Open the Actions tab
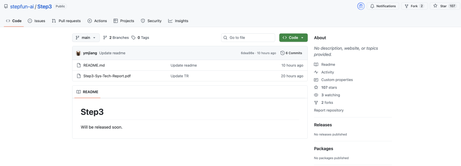This screenshot has height=166, width=461. click(x=97, y=21)
